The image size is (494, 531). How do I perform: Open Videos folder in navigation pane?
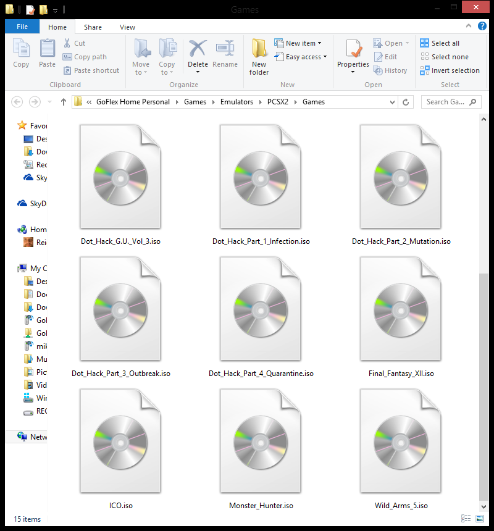point(35,385)
